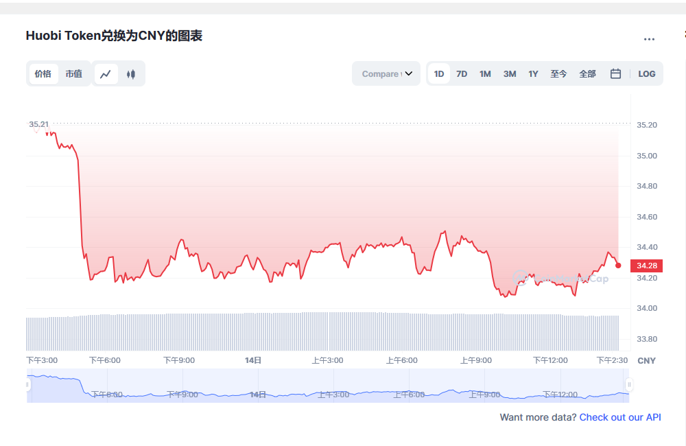This screenshot has height=446, width=686.
Task: Switch to the candlestick chart view
Action: tap(131, 74)
